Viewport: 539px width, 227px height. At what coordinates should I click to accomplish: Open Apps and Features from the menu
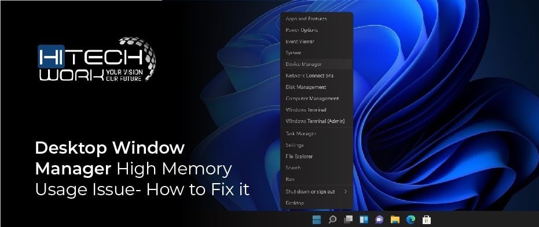[317, 19]
